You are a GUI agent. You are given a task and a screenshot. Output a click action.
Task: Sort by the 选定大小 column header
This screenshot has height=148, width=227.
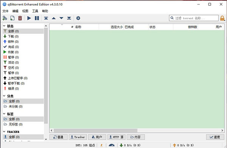(111, 27)
